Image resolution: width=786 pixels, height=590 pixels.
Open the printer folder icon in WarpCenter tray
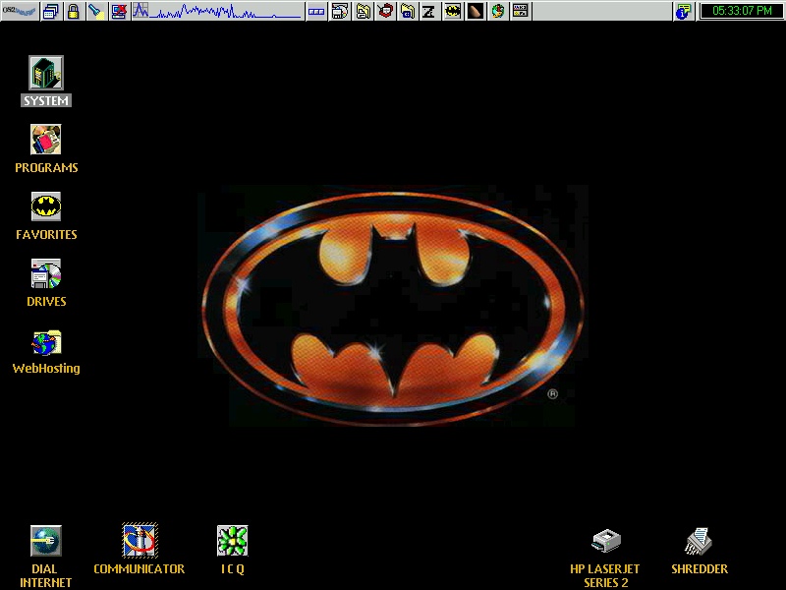pos(363,11)
